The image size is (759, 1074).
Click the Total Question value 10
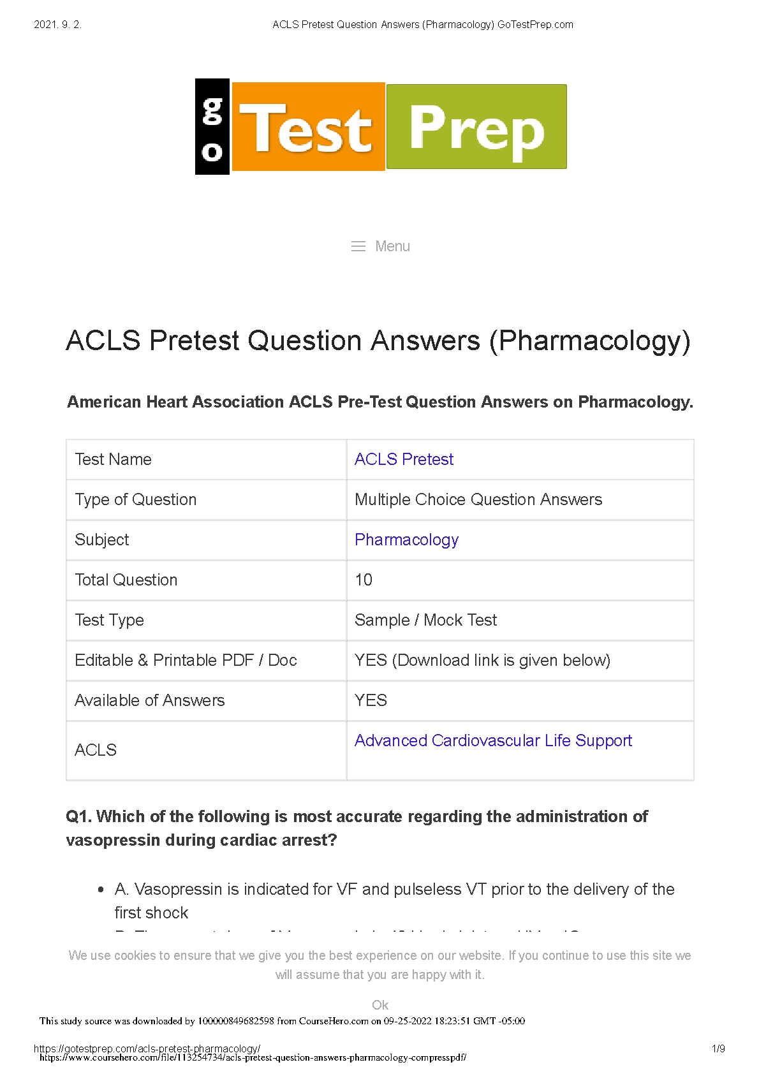pos(364,580)
